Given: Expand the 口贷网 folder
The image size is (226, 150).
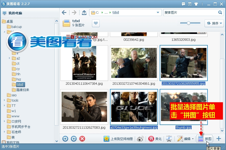Looking at the screenshot, I should pos(4,121).
